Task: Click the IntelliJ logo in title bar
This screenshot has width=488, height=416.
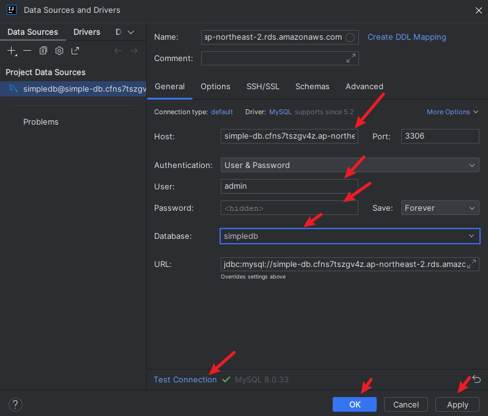Action: tap(12, 10)
